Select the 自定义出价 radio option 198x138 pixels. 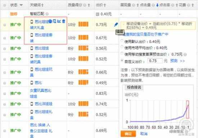[x=122, y=61]
